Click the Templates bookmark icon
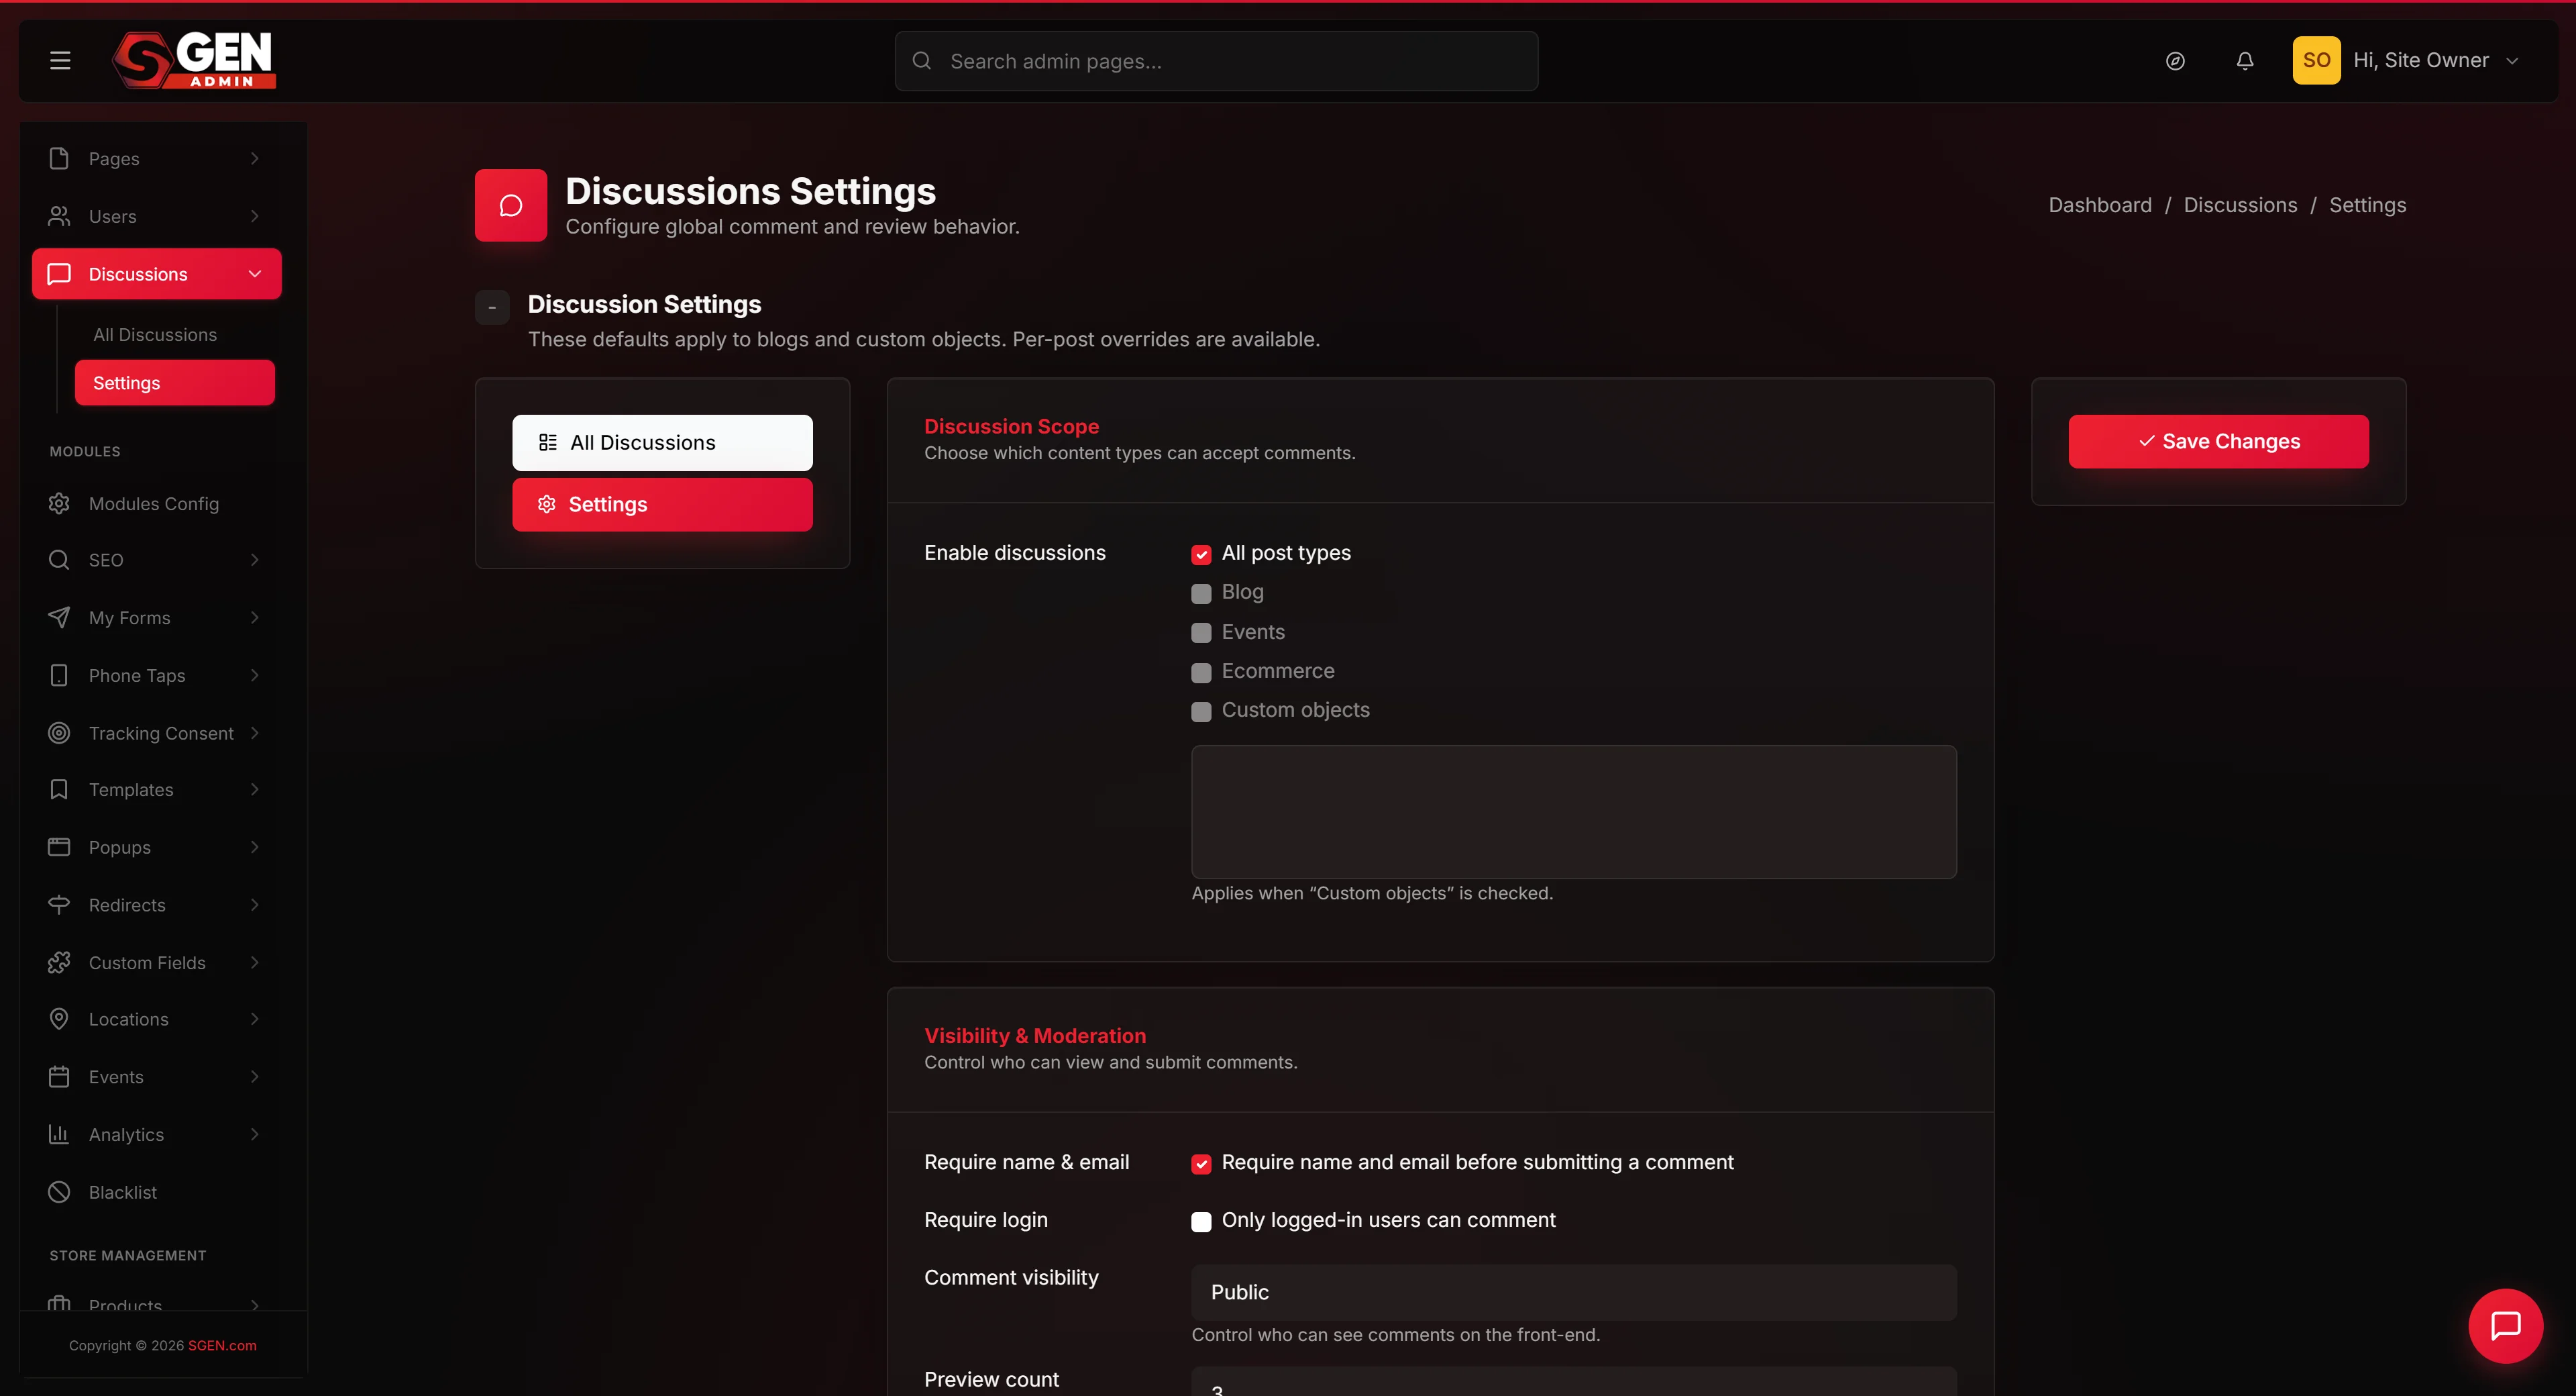Image resolution: width=2576 pixels, height=1396 pixels. tap(59, 789)
